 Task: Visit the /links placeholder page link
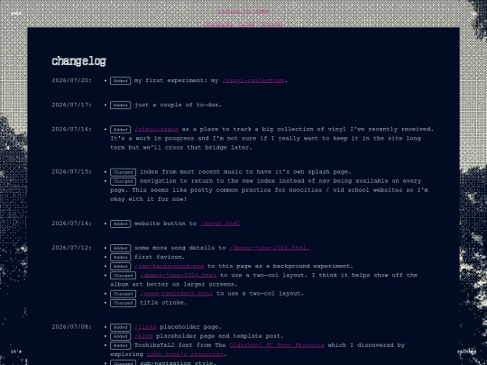point(145,327)
